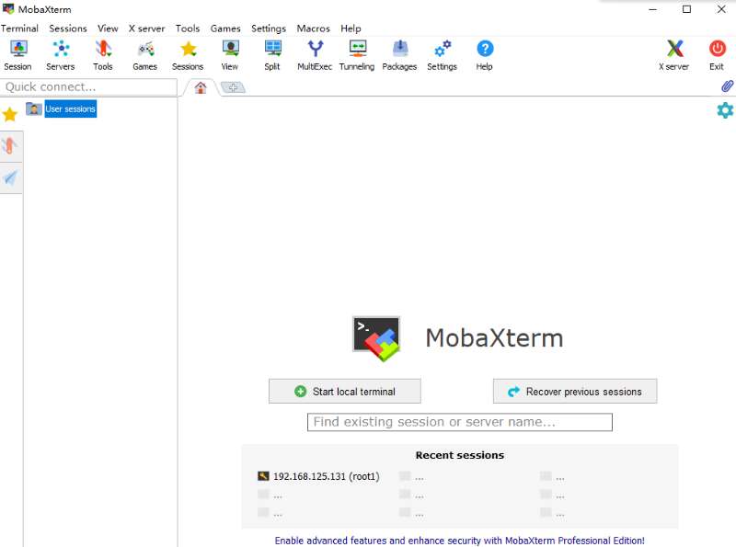Open the Help menu
The width and height of the screenshot is (736, 547).
click(351, 28)
